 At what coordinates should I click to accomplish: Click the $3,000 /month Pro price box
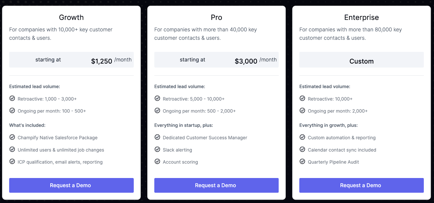point(216,60)
